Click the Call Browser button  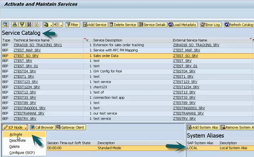[x=43, y=127]
